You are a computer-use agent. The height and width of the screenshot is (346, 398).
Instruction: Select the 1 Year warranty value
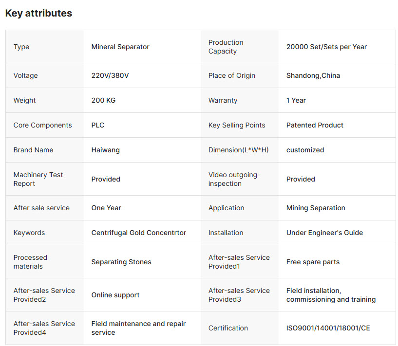pos(296,100)
